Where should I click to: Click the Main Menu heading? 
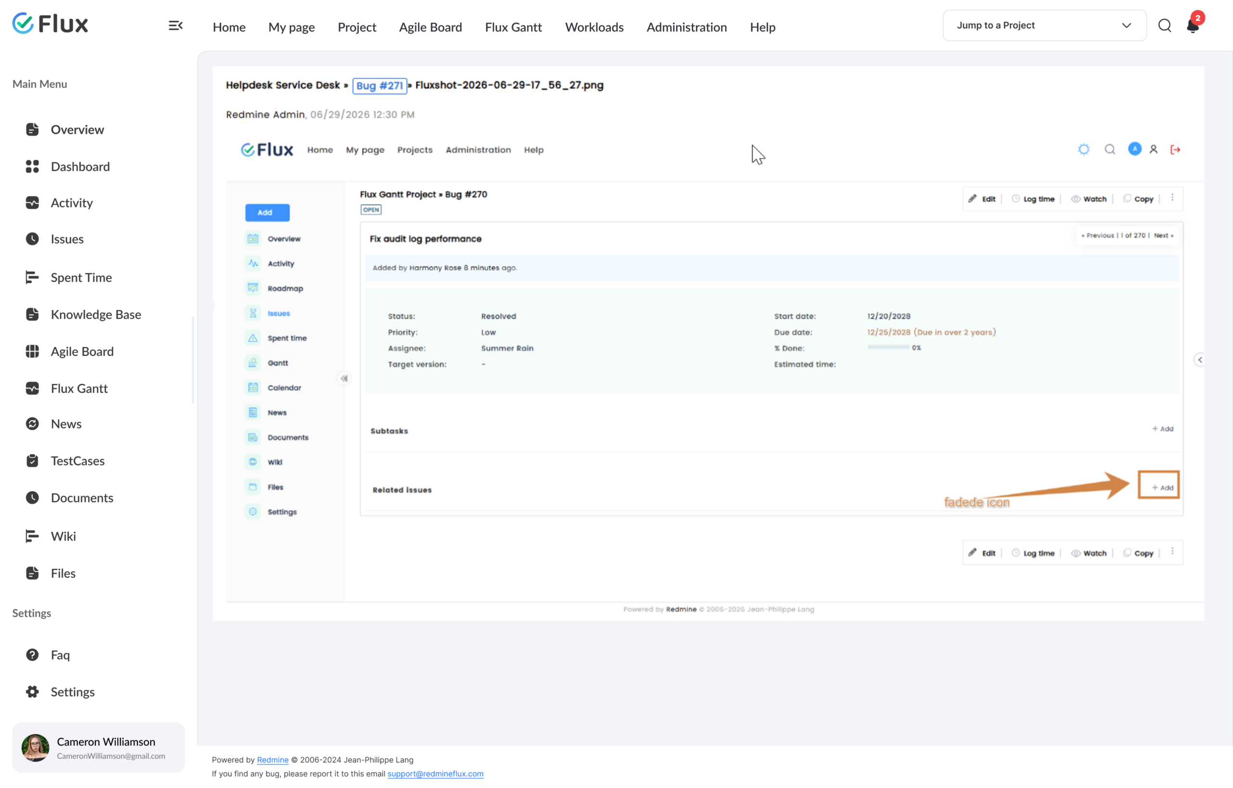[x=39, y=84]
